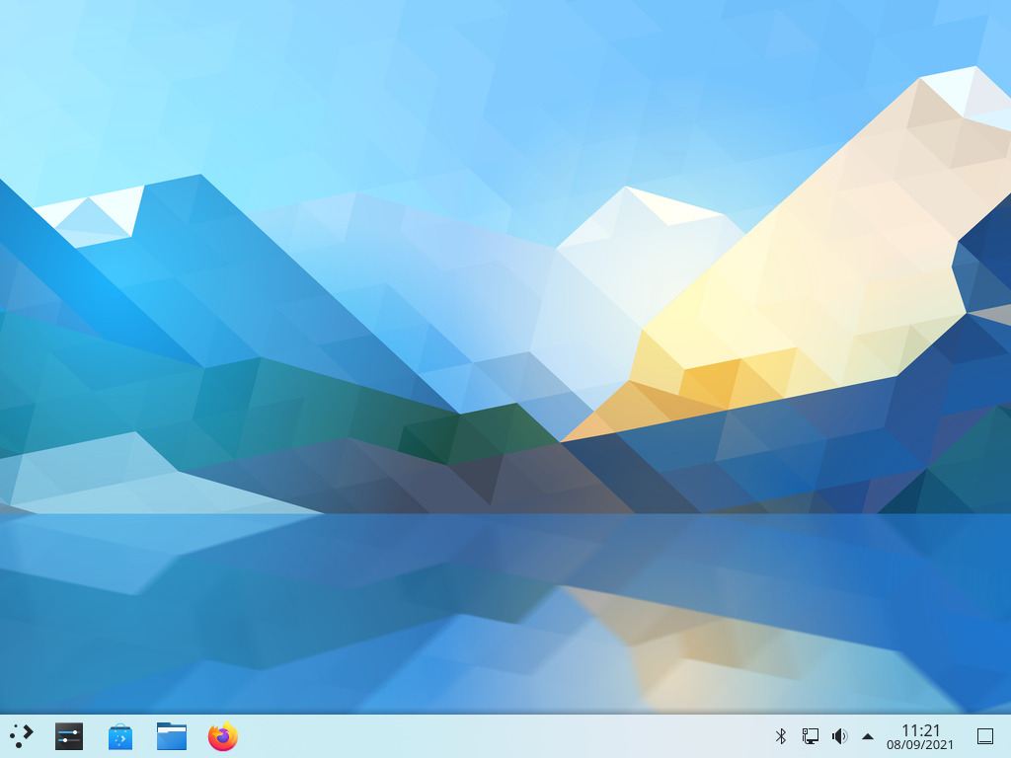Viewport: 1011px width, 758px height.
Task: Click the 11:21 clock to show calendar
Action: tap(920, 730)
